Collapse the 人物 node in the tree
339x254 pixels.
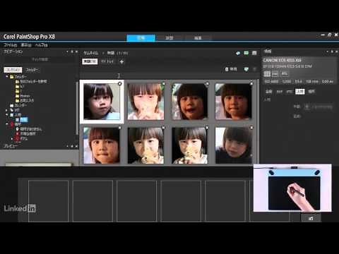pyautogui.click(x=7, y=115)
